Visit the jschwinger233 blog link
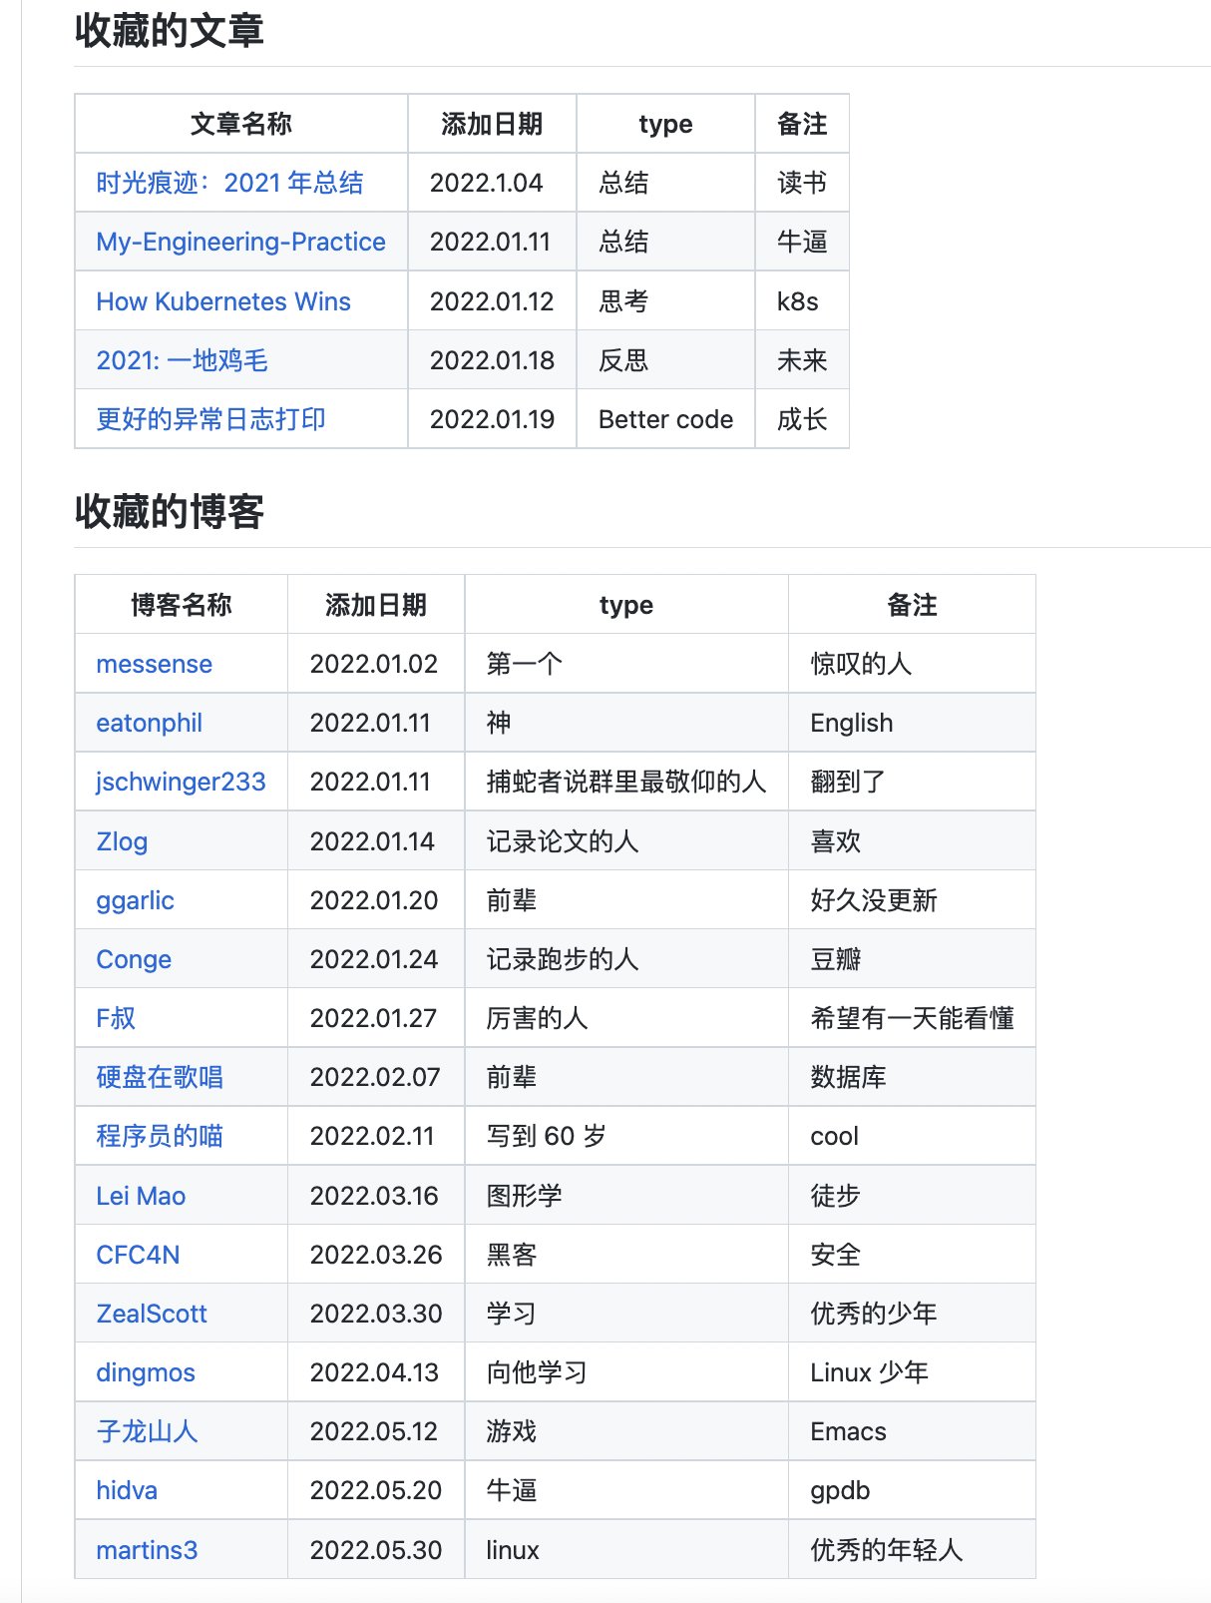1211x1603 pixels. click(181, 782)
